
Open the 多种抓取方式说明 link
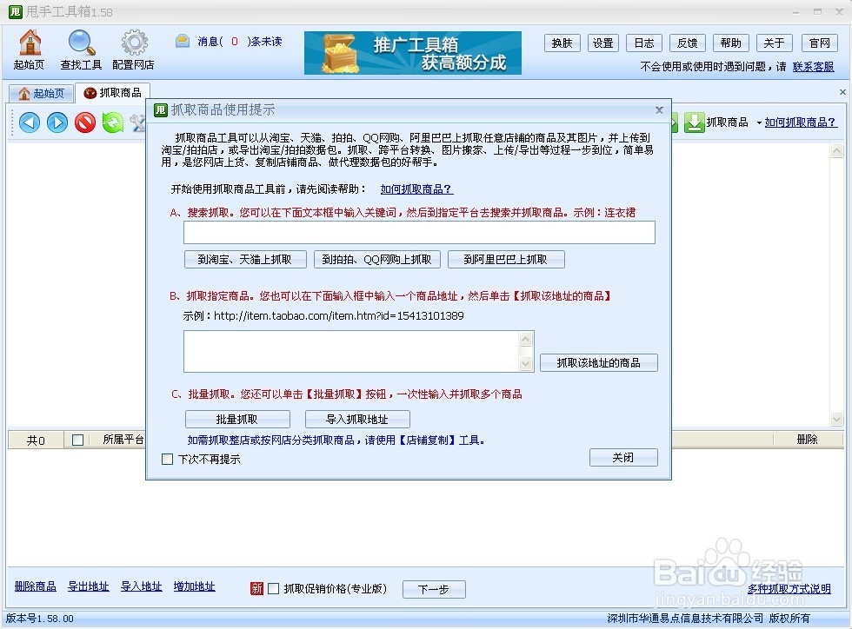[789, 589]
